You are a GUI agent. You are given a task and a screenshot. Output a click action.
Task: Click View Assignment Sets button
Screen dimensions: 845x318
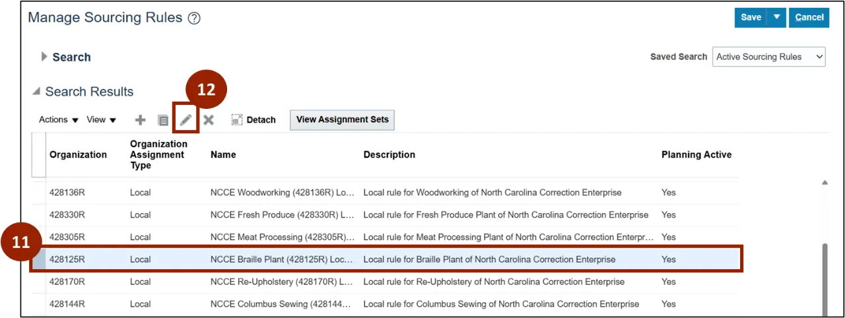coord(343,120)
